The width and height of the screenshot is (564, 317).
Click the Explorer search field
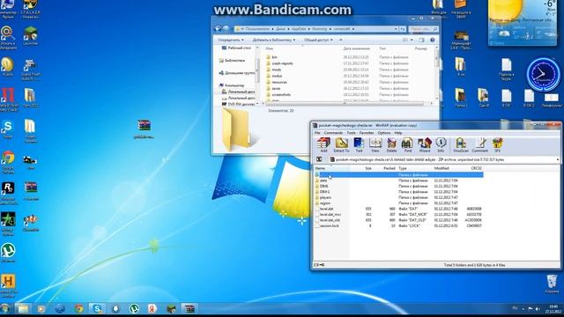[x=423, y=29]
